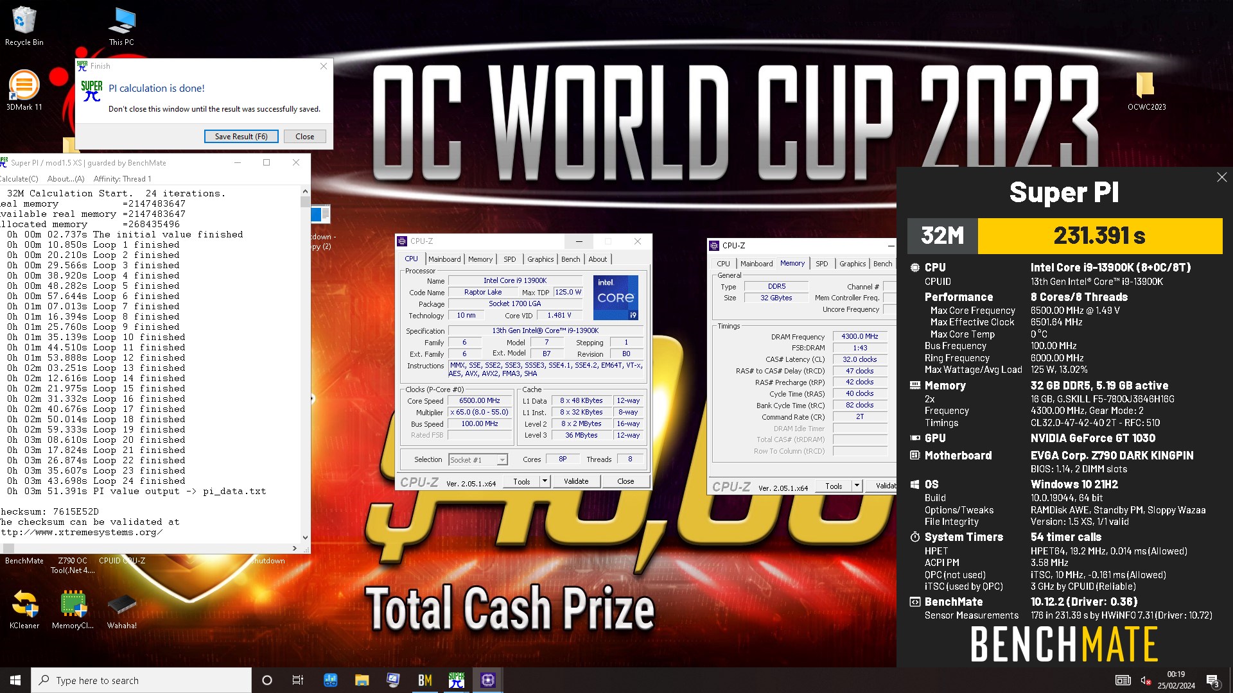The image size is (1233, 693).
Task: Click Tools button in CPU-Z Memory window
Action: tap(834, 486)
